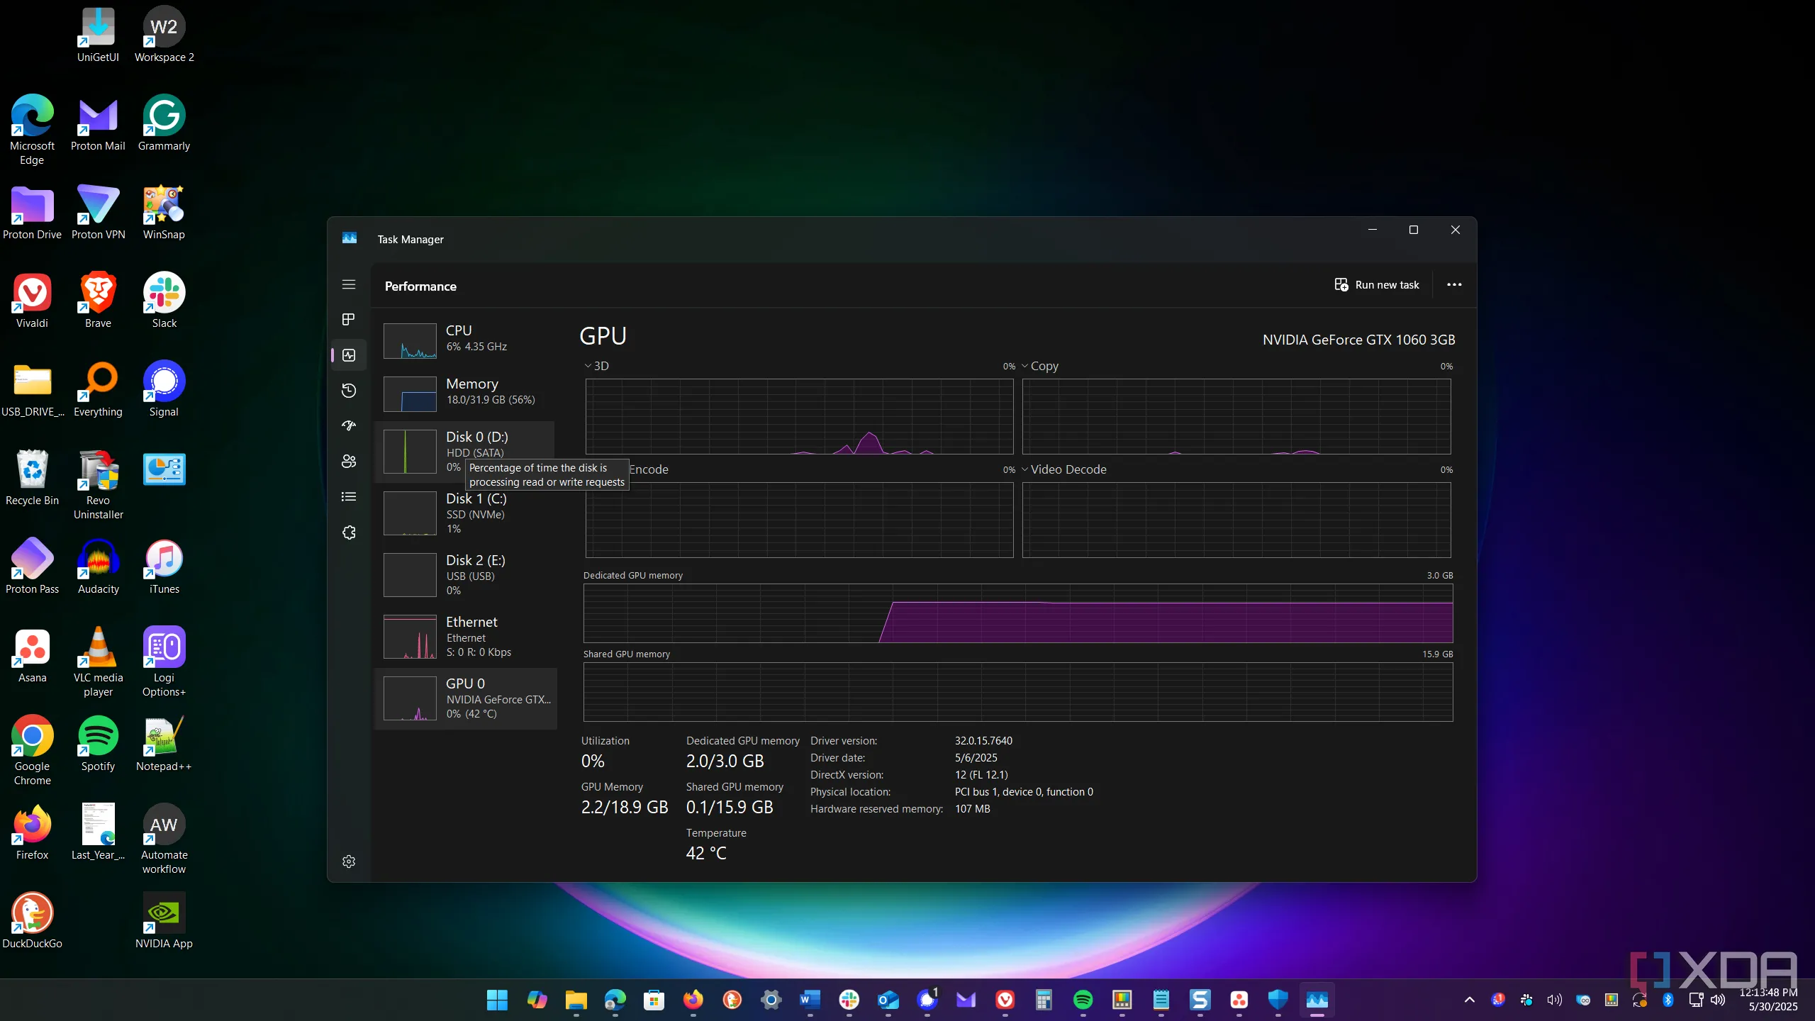Open App history icon in sidebar

(348, 391)
